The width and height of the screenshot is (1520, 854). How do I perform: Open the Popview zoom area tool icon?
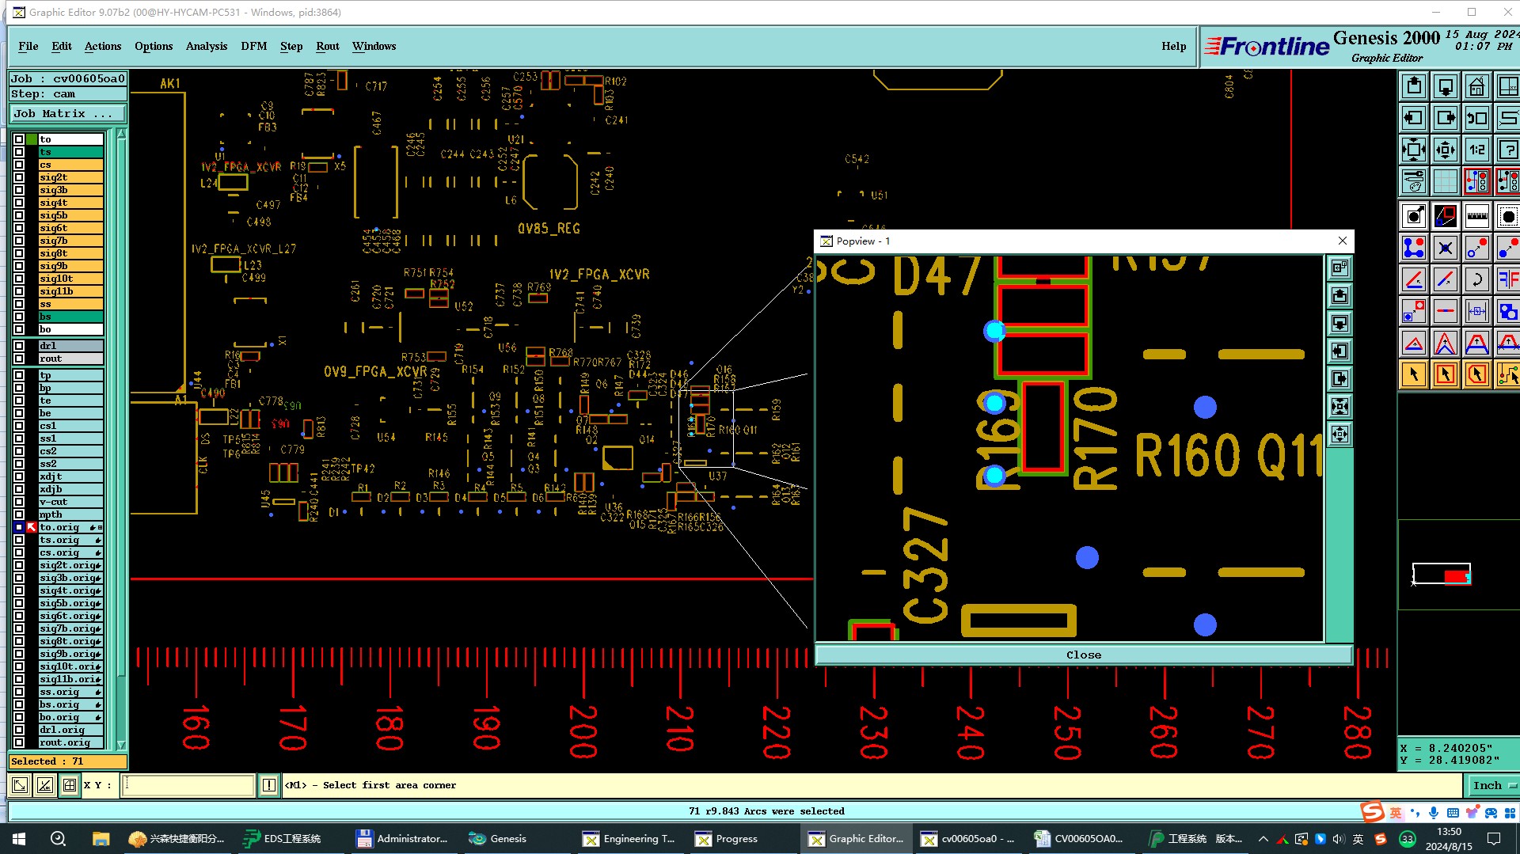pyautogui.click(x=1446, y=216)
